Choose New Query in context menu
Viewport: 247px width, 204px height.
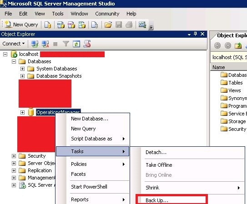coord(93,129)
